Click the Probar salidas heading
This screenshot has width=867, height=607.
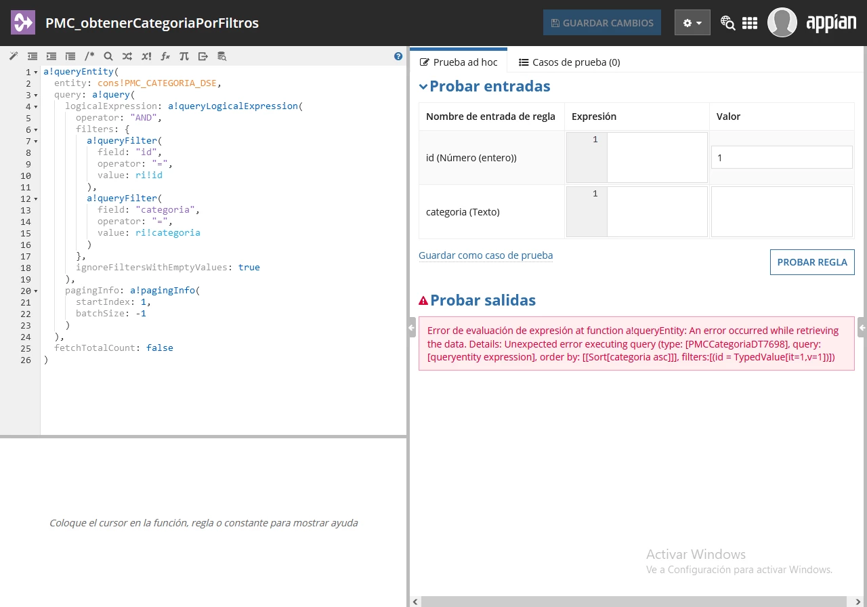click(x=483, y=300)
